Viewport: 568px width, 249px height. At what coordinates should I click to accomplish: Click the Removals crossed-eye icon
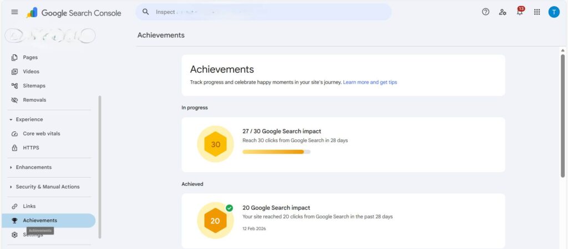[x=14, y=100]
